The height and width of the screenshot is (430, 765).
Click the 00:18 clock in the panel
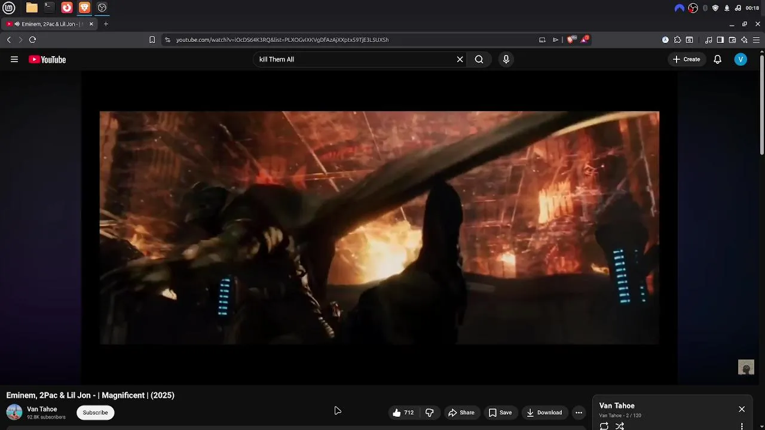(752, 8)
